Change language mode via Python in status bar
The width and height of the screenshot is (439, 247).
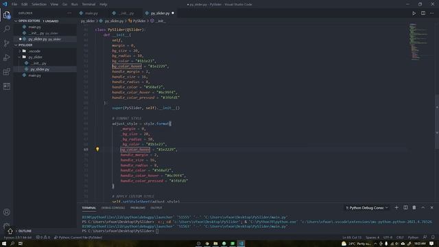pos(413,237)
